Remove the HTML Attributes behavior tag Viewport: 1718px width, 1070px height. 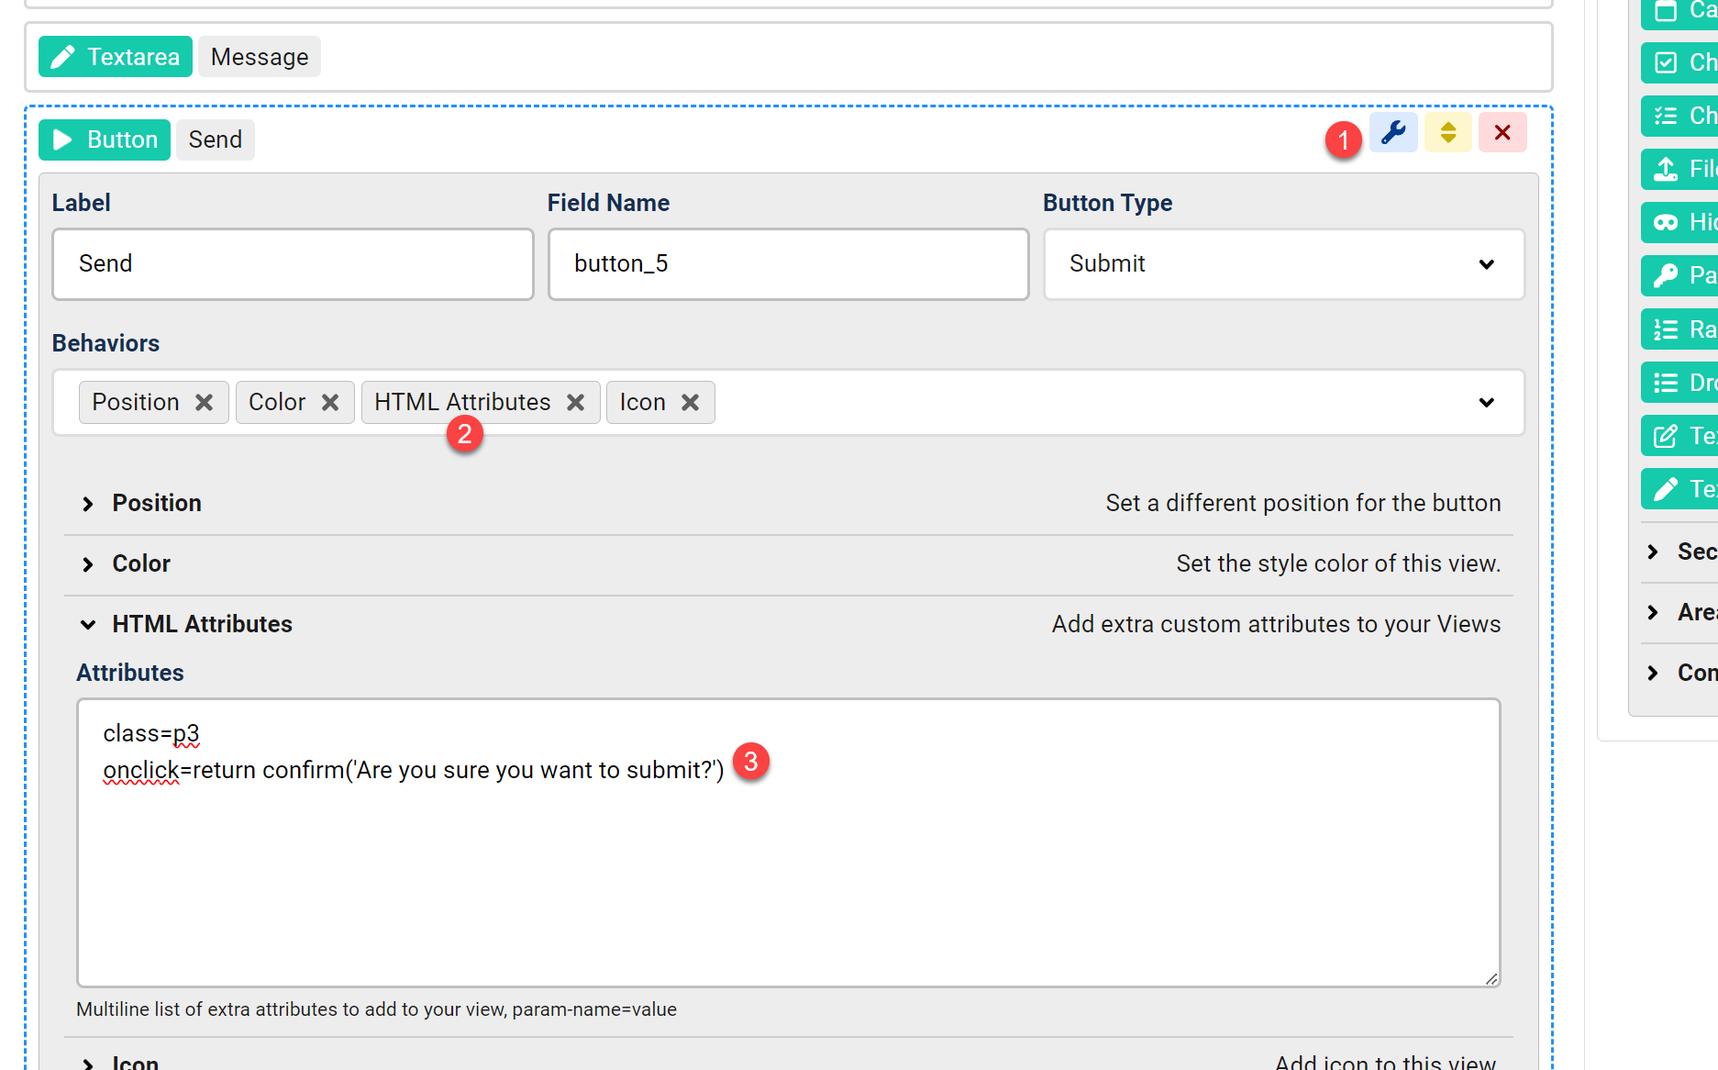coord(575,403)
